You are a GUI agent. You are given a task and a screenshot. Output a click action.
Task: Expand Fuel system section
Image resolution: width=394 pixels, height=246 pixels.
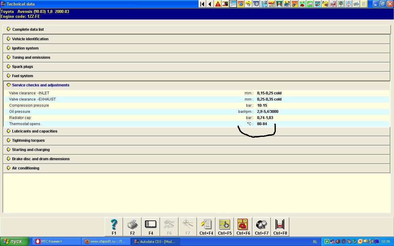[x=196, y=76]
